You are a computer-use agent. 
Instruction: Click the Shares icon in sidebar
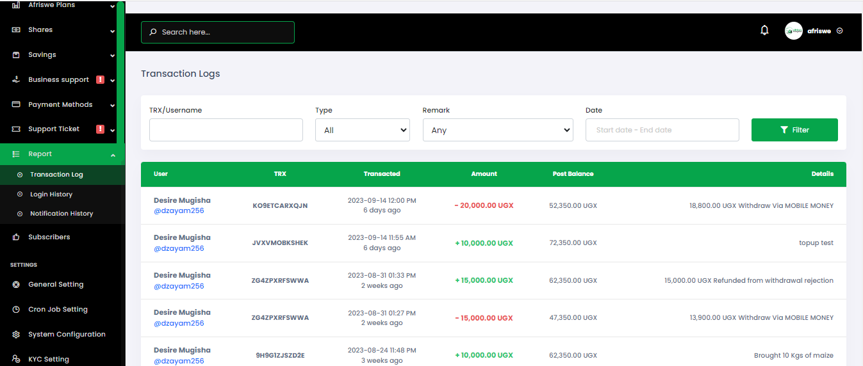(x=16, y=30)
